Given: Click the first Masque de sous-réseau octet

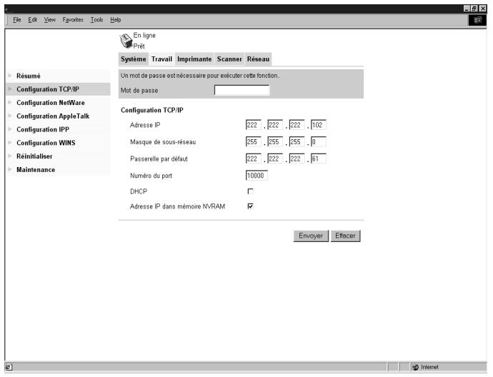Looking at the screenshot, I should [254, 141].
